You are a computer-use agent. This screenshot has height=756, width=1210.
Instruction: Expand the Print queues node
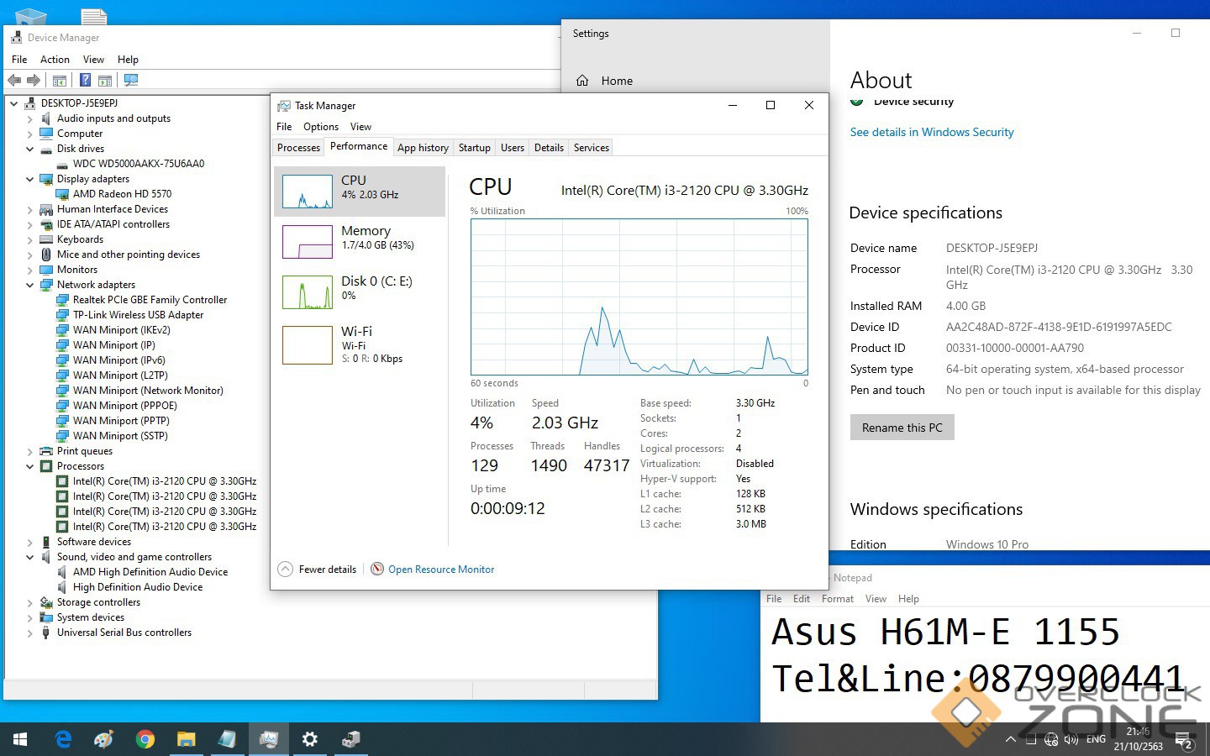pos(30,452)
